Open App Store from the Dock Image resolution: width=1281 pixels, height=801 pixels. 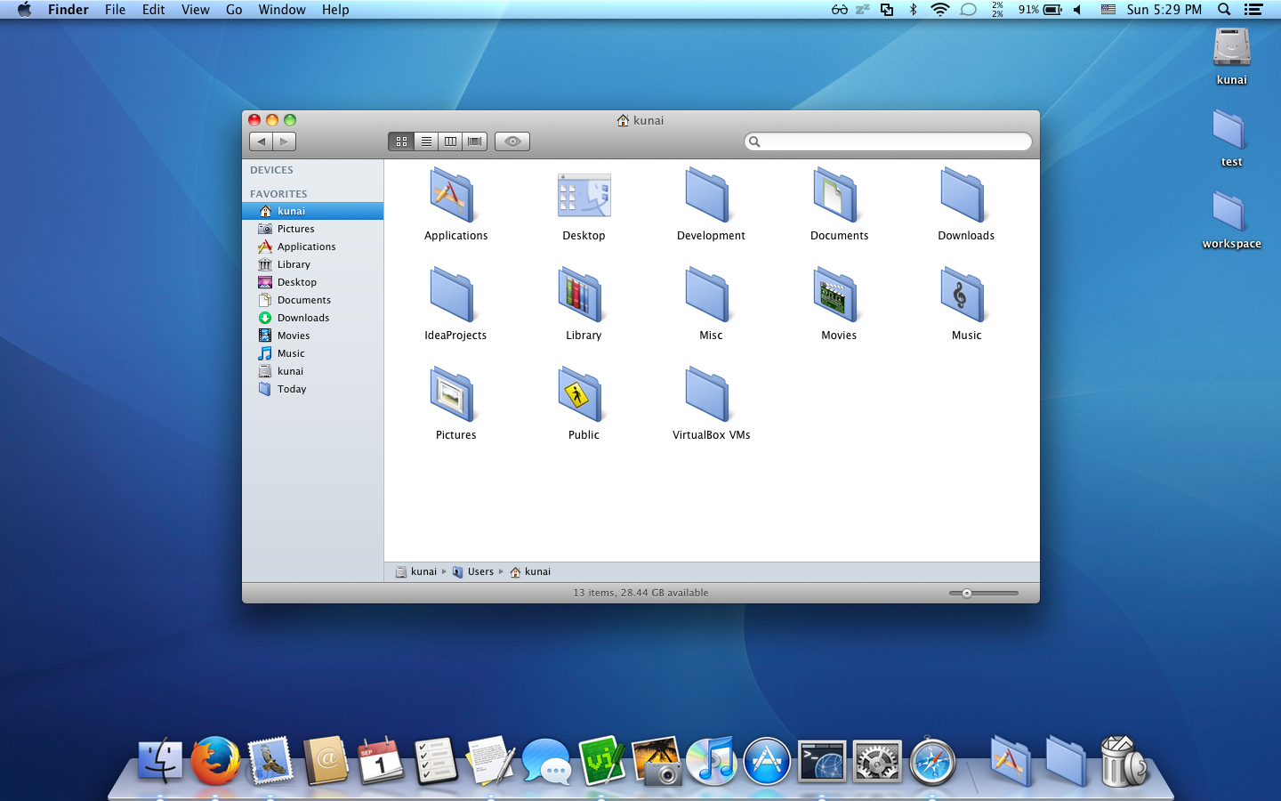pyautogui.click(x=767, y=762)
